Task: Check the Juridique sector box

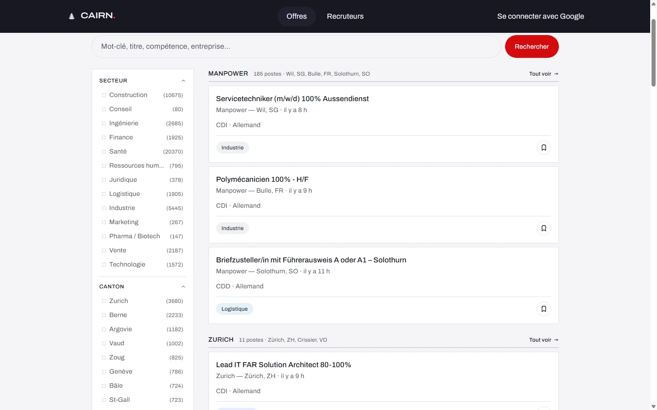Action: click(104, 180)
